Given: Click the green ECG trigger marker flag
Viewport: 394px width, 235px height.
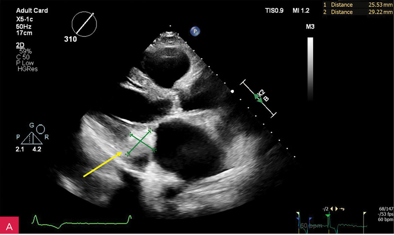Looking at the screenshot, I should click(328, 215).
